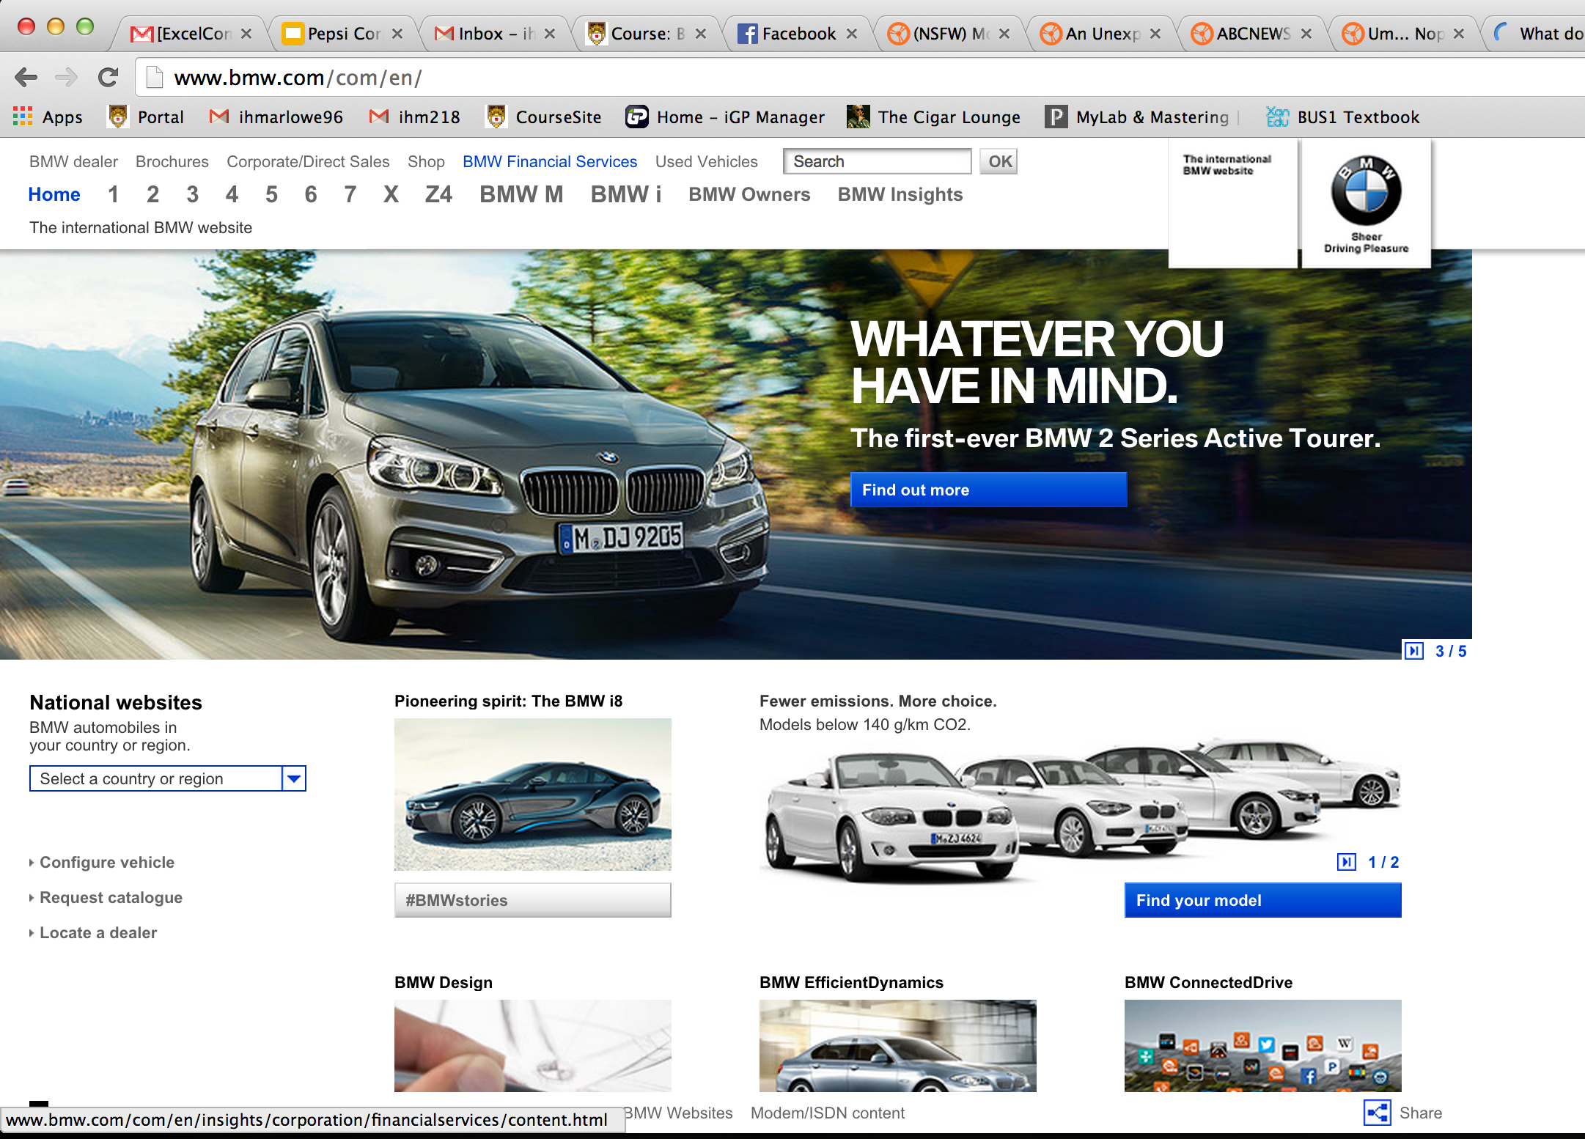Open the ihm218 Gmail bookmark
Image resolution: width=1585 pixels, height=1139 pixels.
click(x=415, y=117)
